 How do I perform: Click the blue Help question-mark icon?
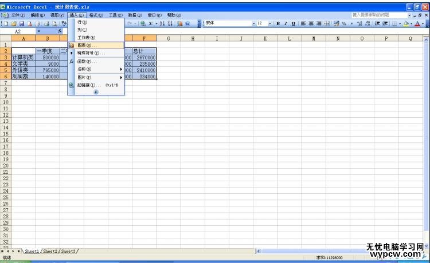(x=187, y=23)
